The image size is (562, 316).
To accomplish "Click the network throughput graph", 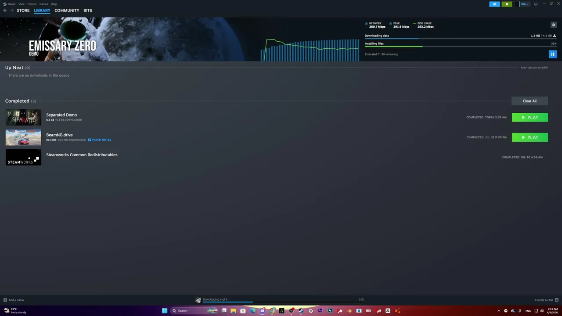I will coord(310,50).
